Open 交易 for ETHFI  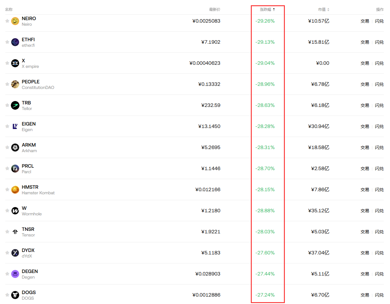coord(365,42)
